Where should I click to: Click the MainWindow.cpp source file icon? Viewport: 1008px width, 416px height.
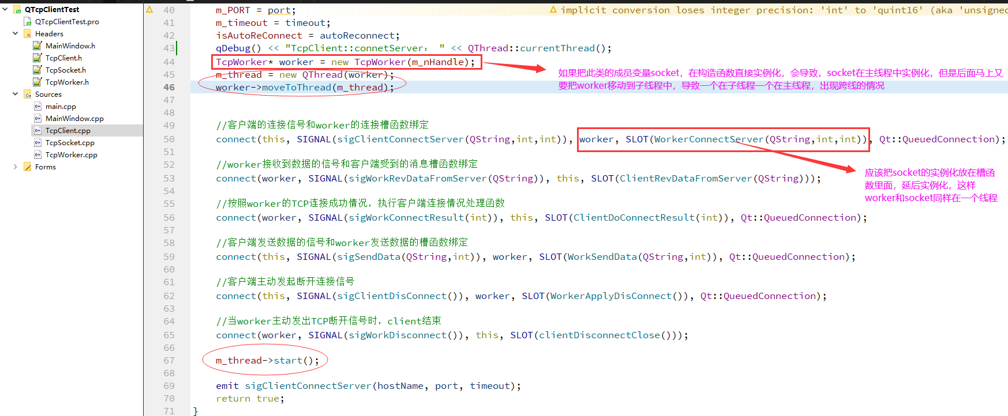(x=38, y=118)
